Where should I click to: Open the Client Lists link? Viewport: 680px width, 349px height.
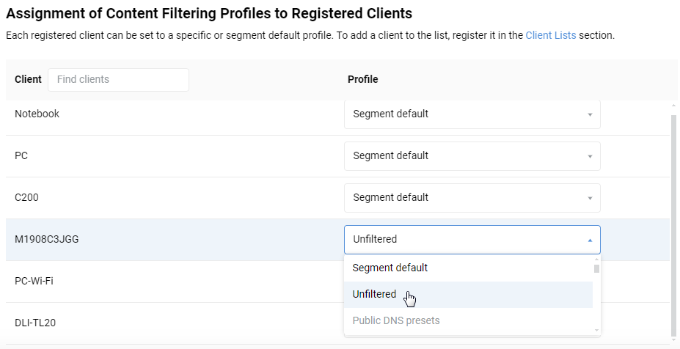click(x=550, y=35)
